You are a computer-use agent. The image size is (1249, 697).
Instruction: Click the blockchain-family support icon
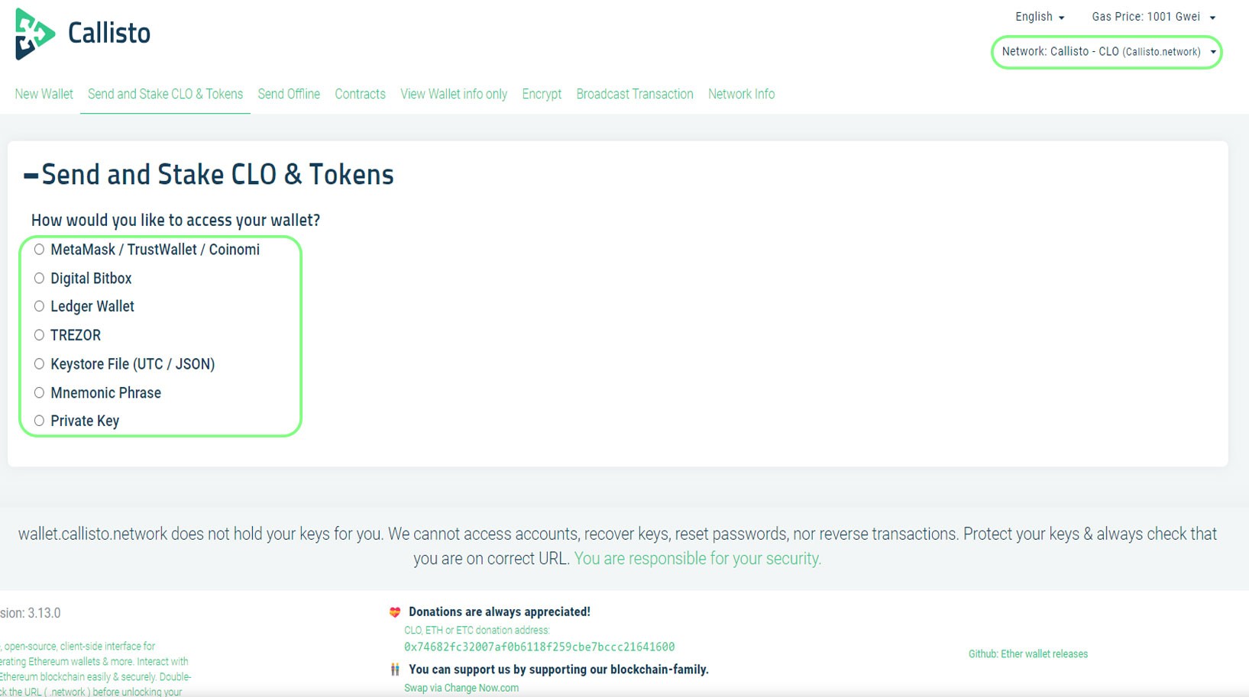pyautogui.click(x=395, y=670)
